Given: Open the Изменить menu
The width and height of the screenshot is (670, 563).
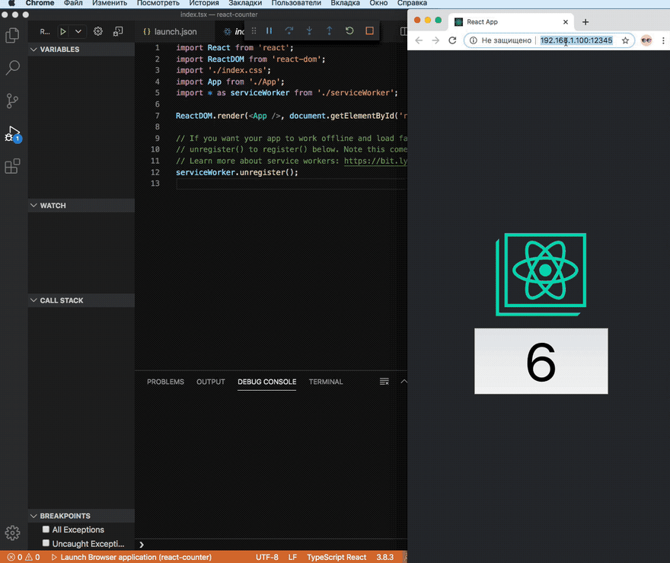Looking at the screenshot, I should click(x=110, y=3).
